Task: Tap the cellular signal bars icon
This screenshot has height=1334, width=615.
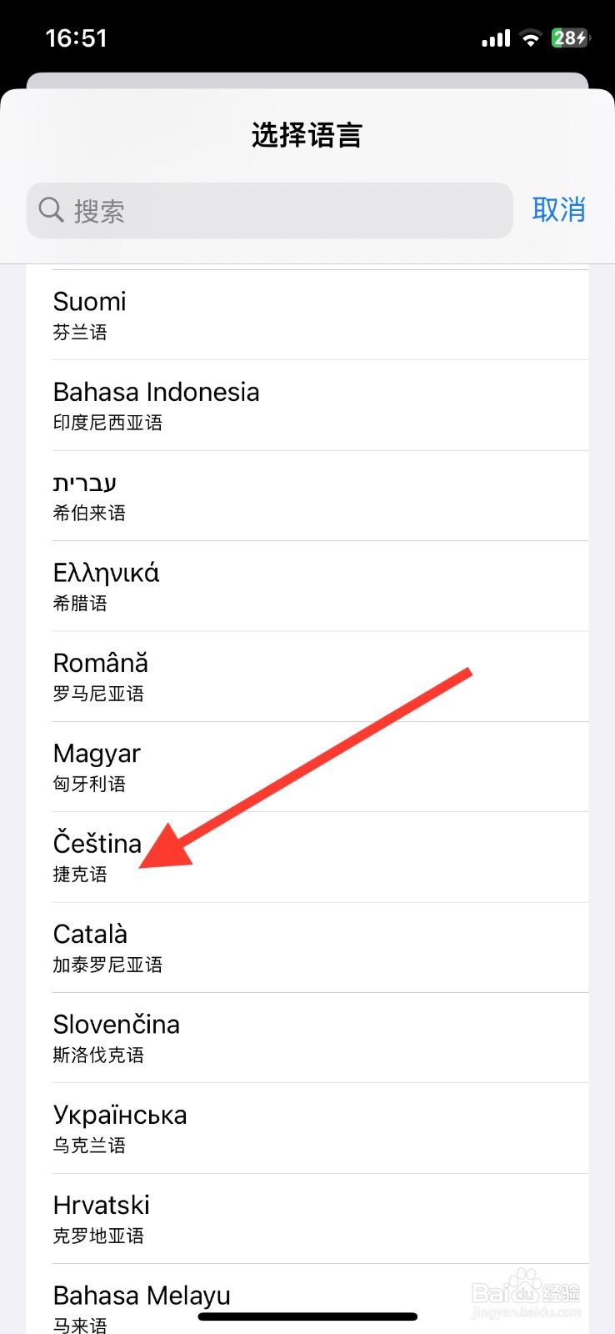Action: [496, 38]
